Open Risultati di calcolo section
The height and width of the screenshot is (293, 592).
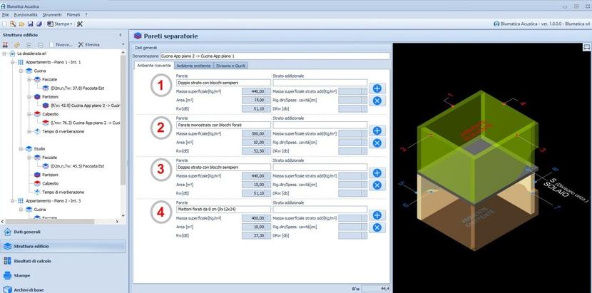[33, 261]
